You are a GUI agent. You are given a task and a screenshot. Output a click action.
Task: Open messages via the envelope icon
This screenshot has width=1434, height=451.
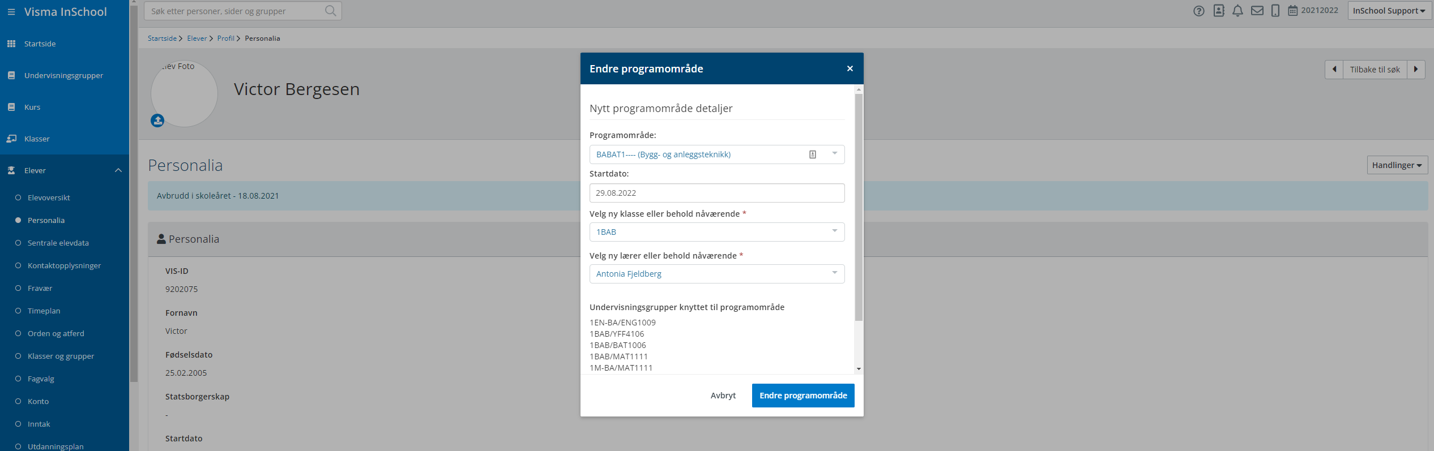click(1257, 11)
